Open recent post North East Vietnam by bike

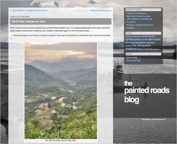click(139, 16)
